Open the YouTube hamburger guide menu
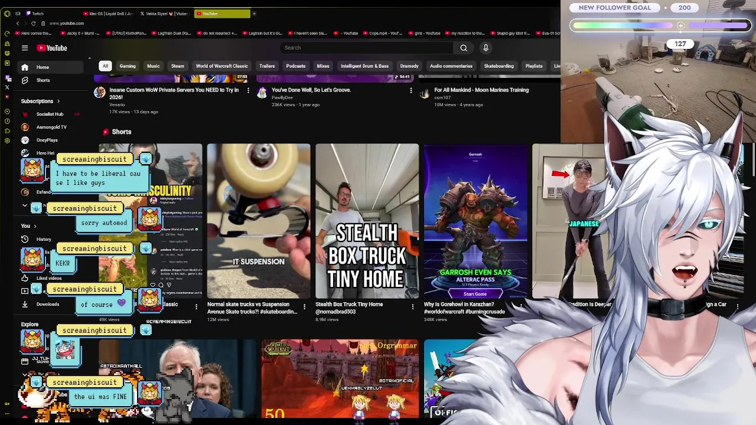 pyautogui.click(x=25, y=48)
